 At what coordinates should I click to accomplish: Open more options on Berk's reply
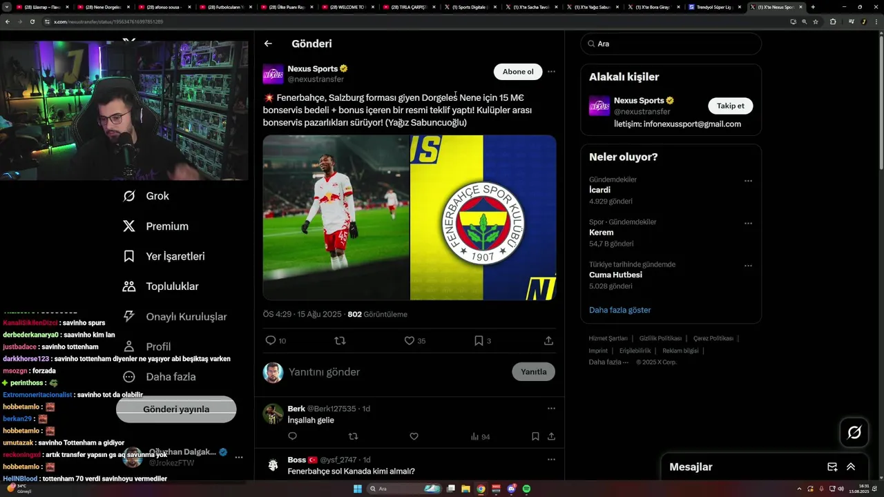551,408
